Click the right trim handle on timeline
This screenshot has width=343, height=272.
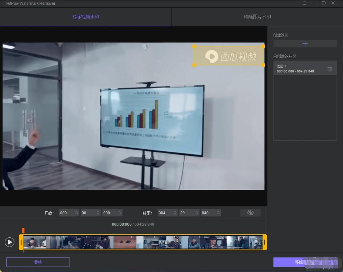(265, 242)
